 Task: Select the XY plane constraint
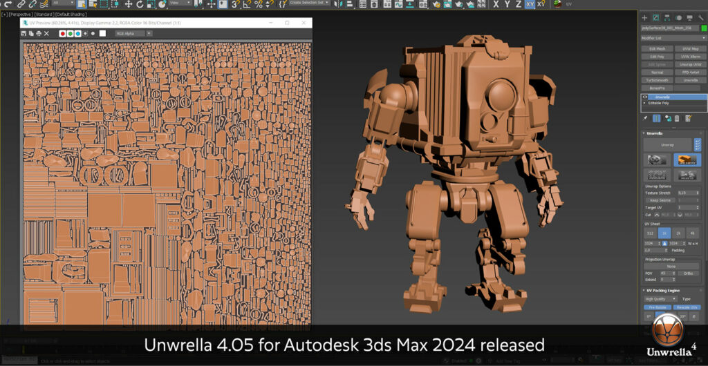pyautogui.click(x=530, y=4)
